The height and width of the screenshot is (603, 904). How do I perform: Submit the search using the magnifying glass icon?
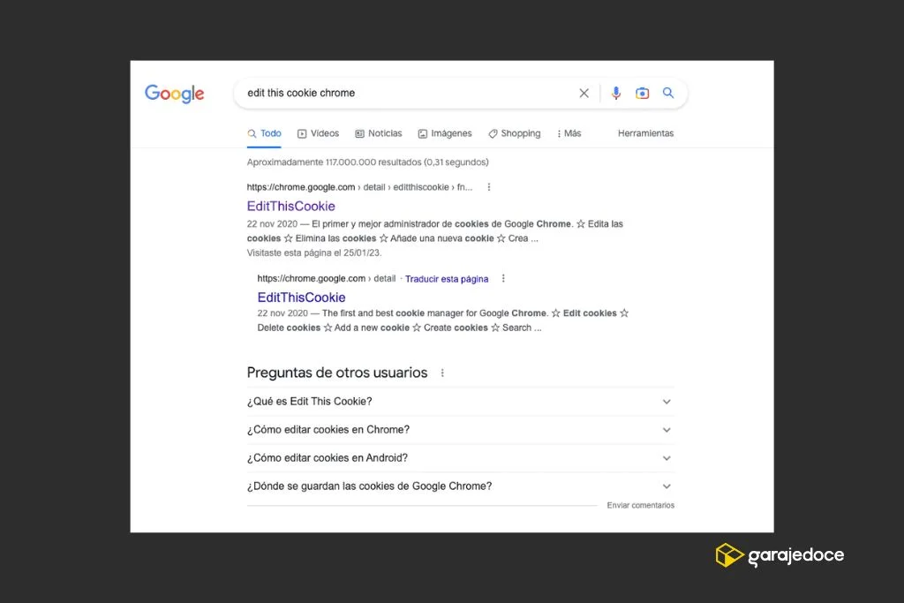668,93
